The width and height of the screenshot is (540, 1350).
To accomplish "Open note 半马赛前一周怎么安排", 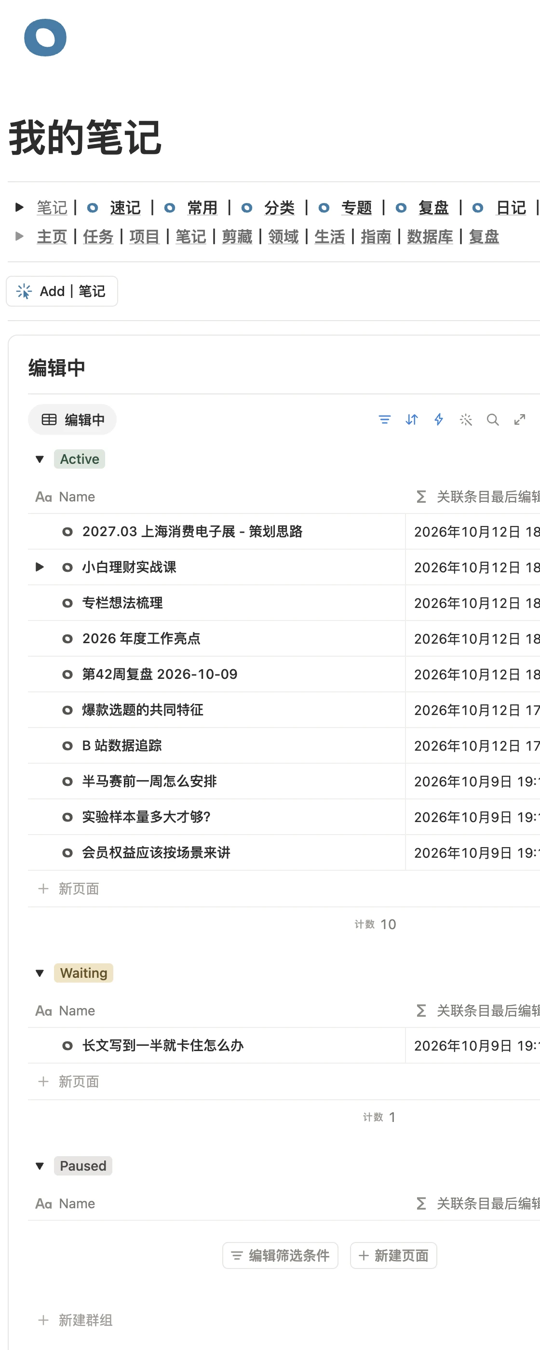I will [x=149, y=782].
